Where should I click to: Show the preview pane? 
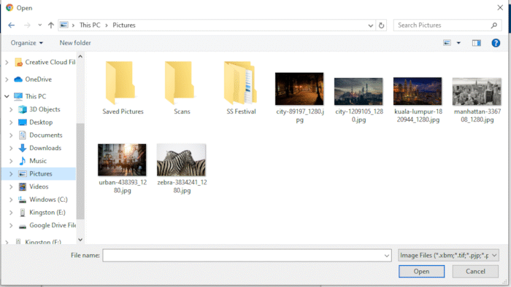click(x=477, y=43)
